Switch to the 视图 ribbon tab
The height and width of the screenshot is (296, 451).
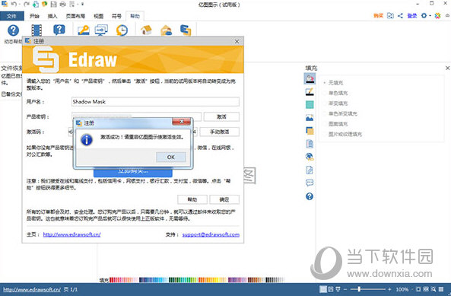(x=99, y=16)
